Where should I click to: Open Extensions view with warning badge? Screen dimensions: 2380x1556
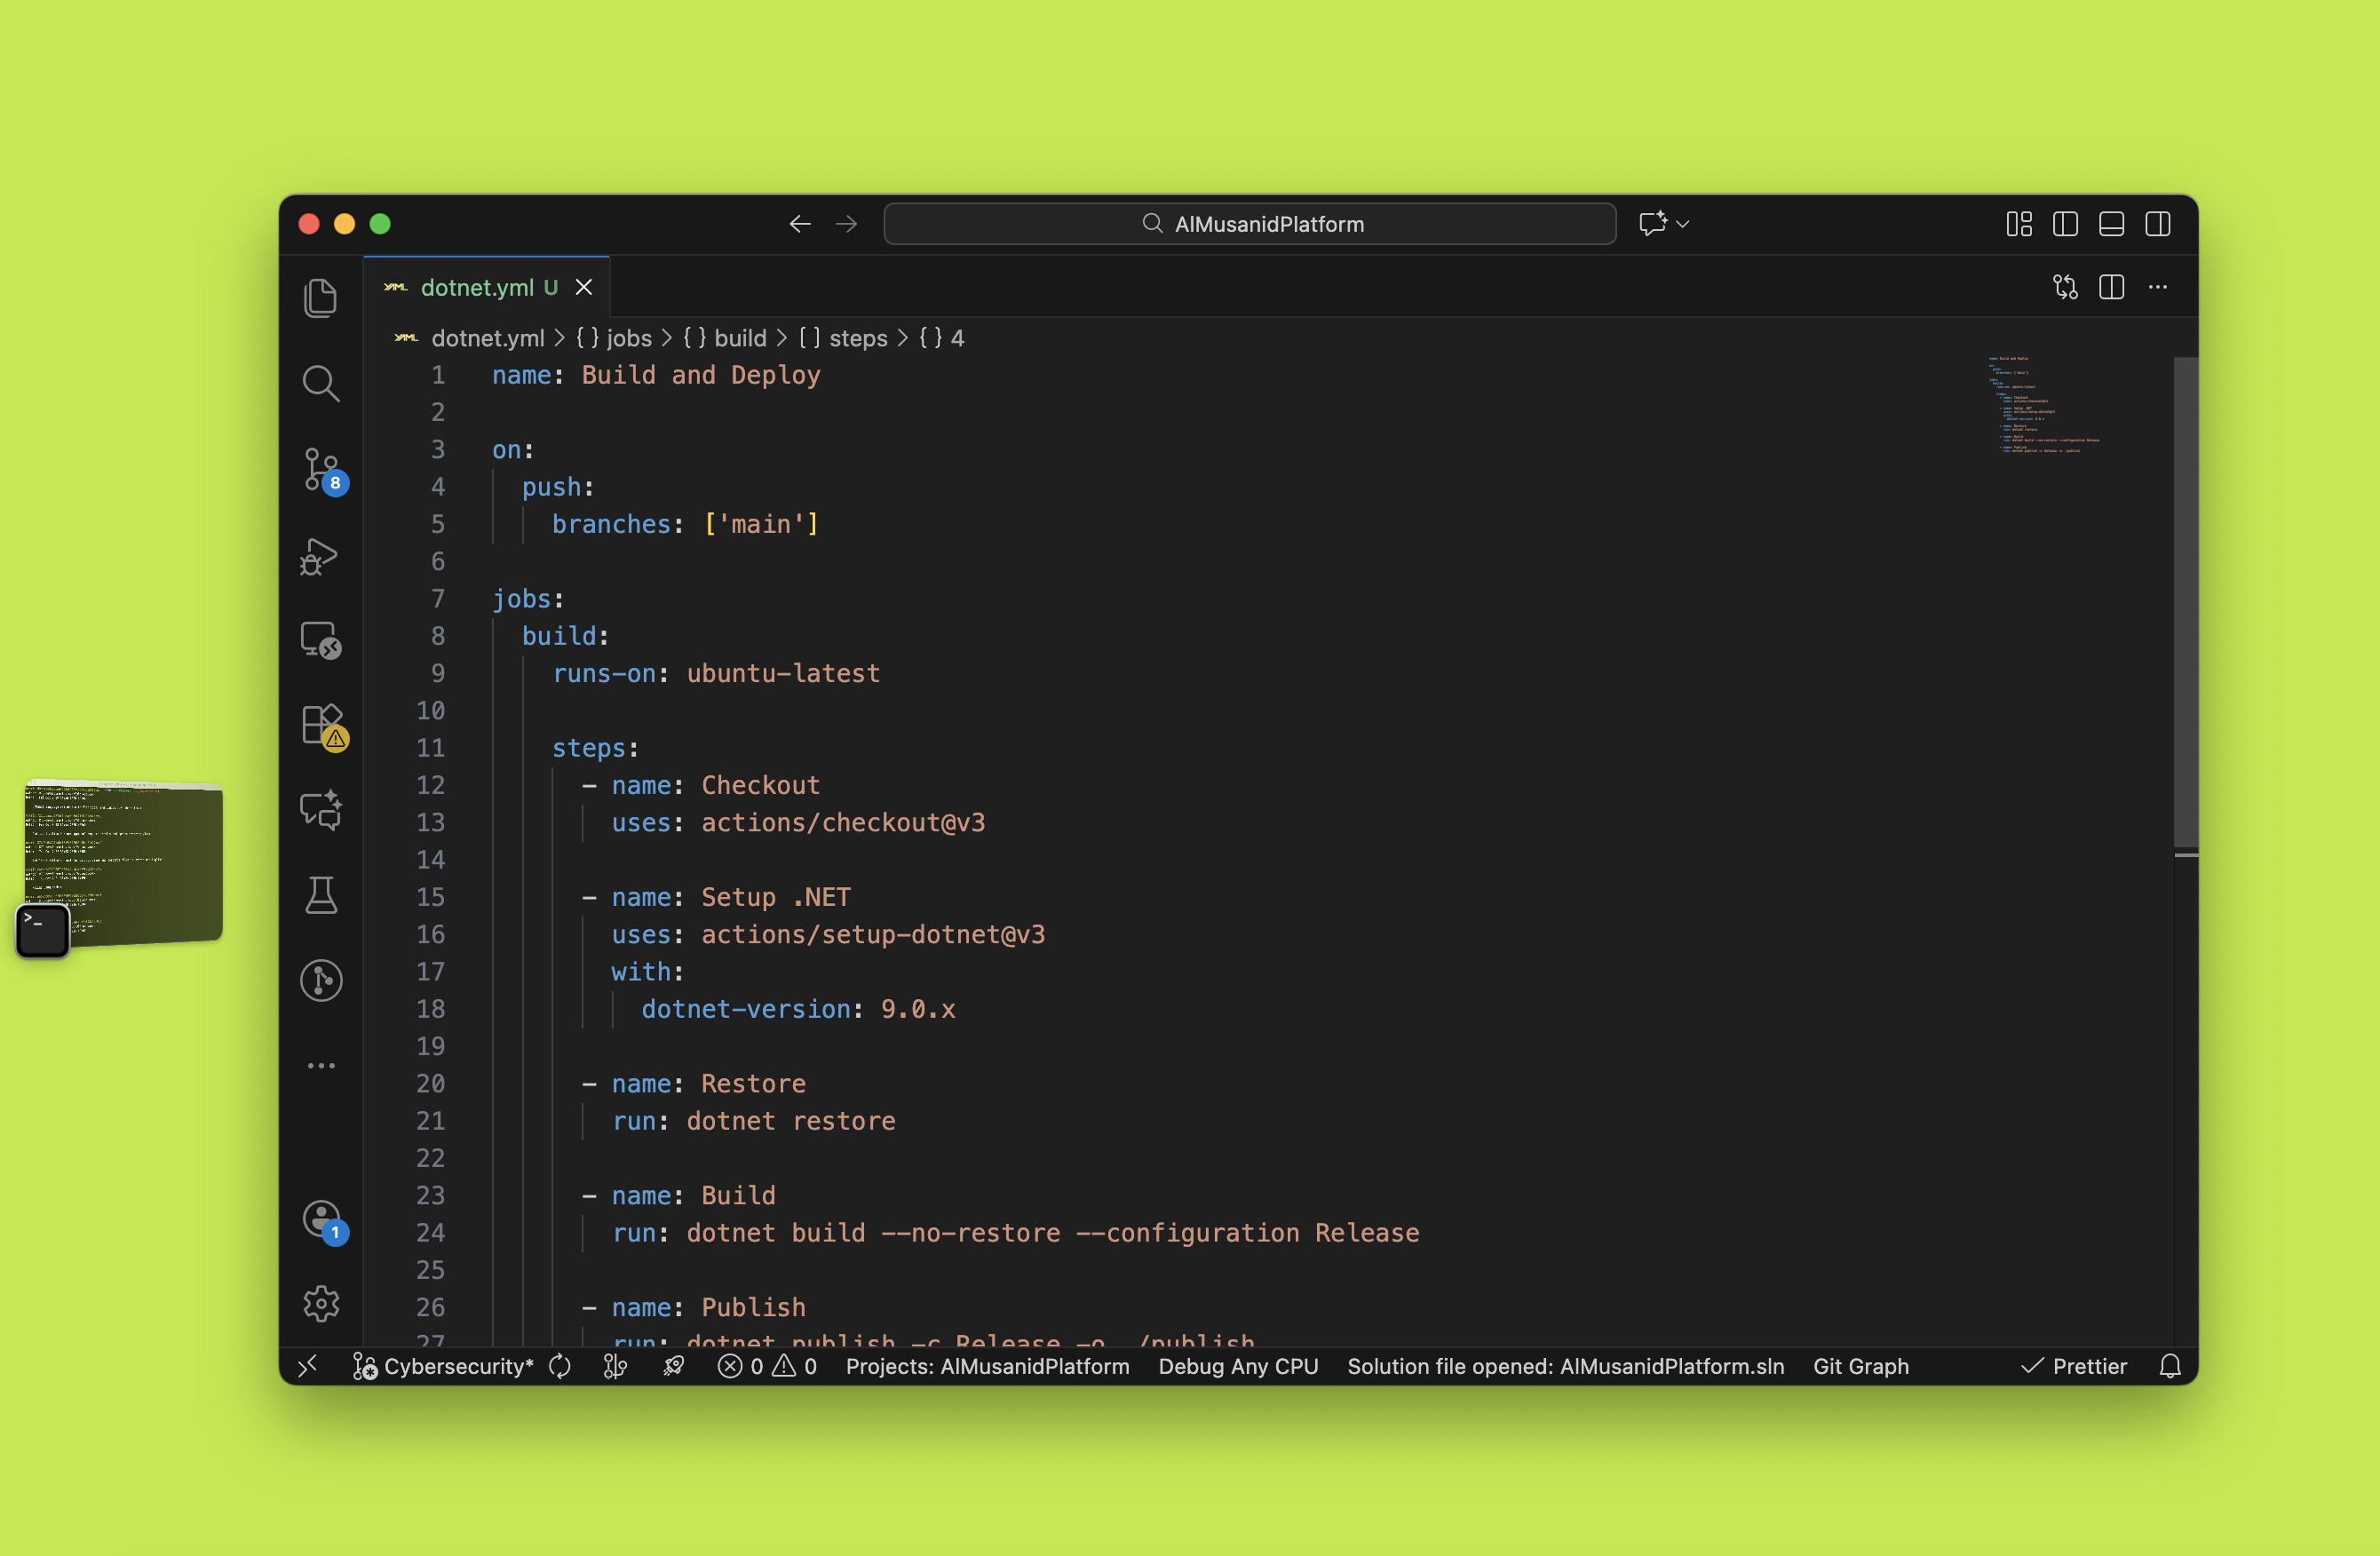320,725
